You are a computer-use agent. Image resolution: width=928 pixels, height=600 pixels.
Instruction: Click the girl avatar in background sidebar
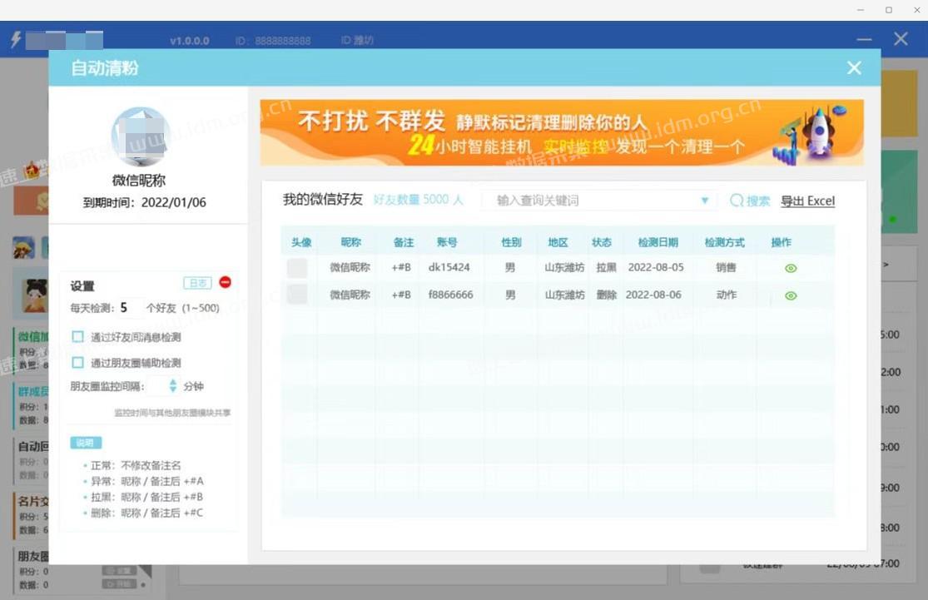coord(35,295)
